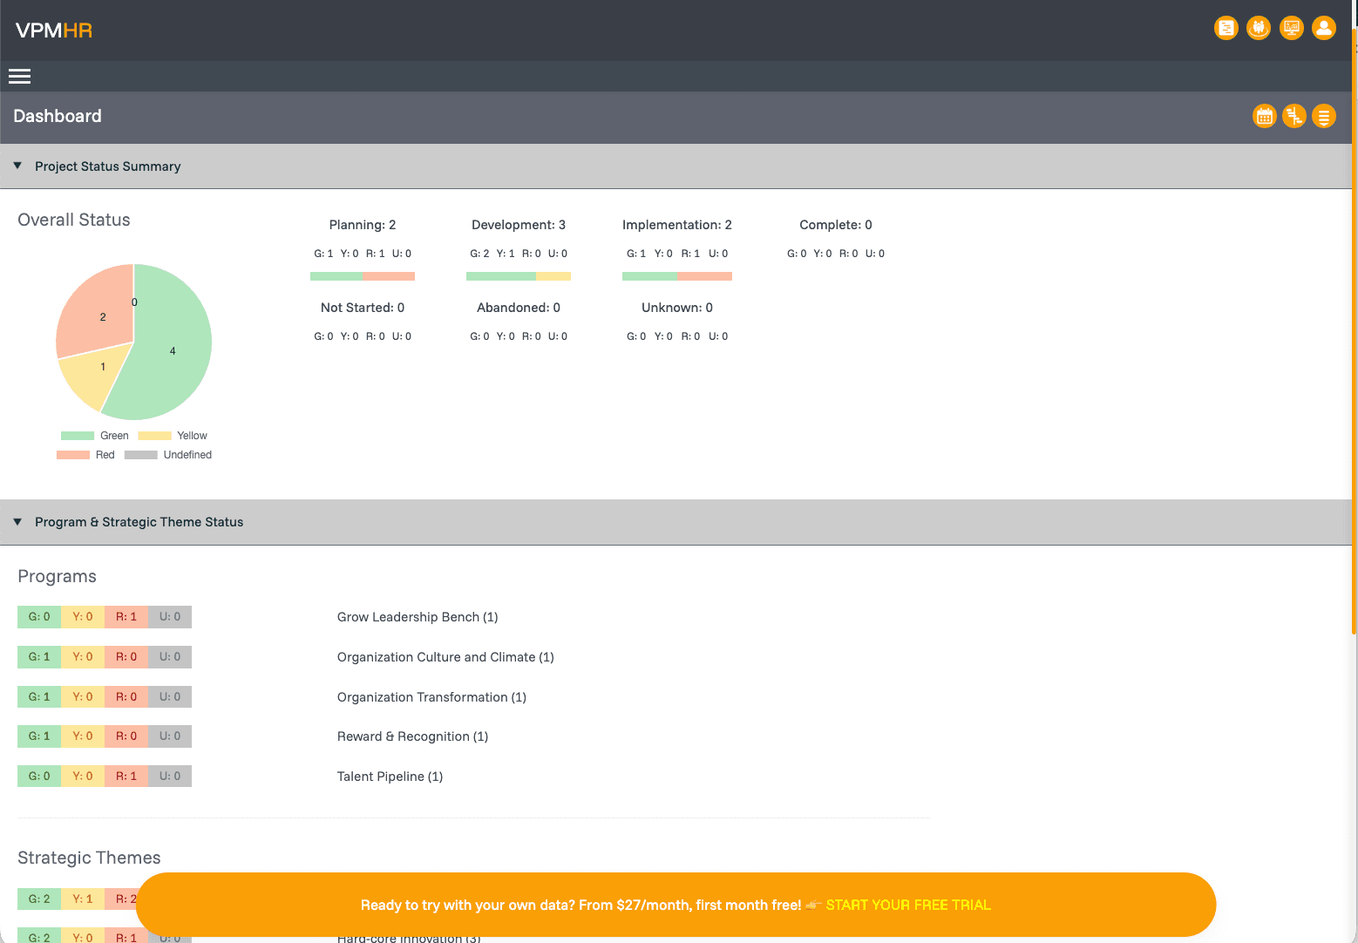Open the Grow Leadership Bench program
The width and height of the screenshot is (1358, 943).
pyautogui.click(x=417, y=617)
